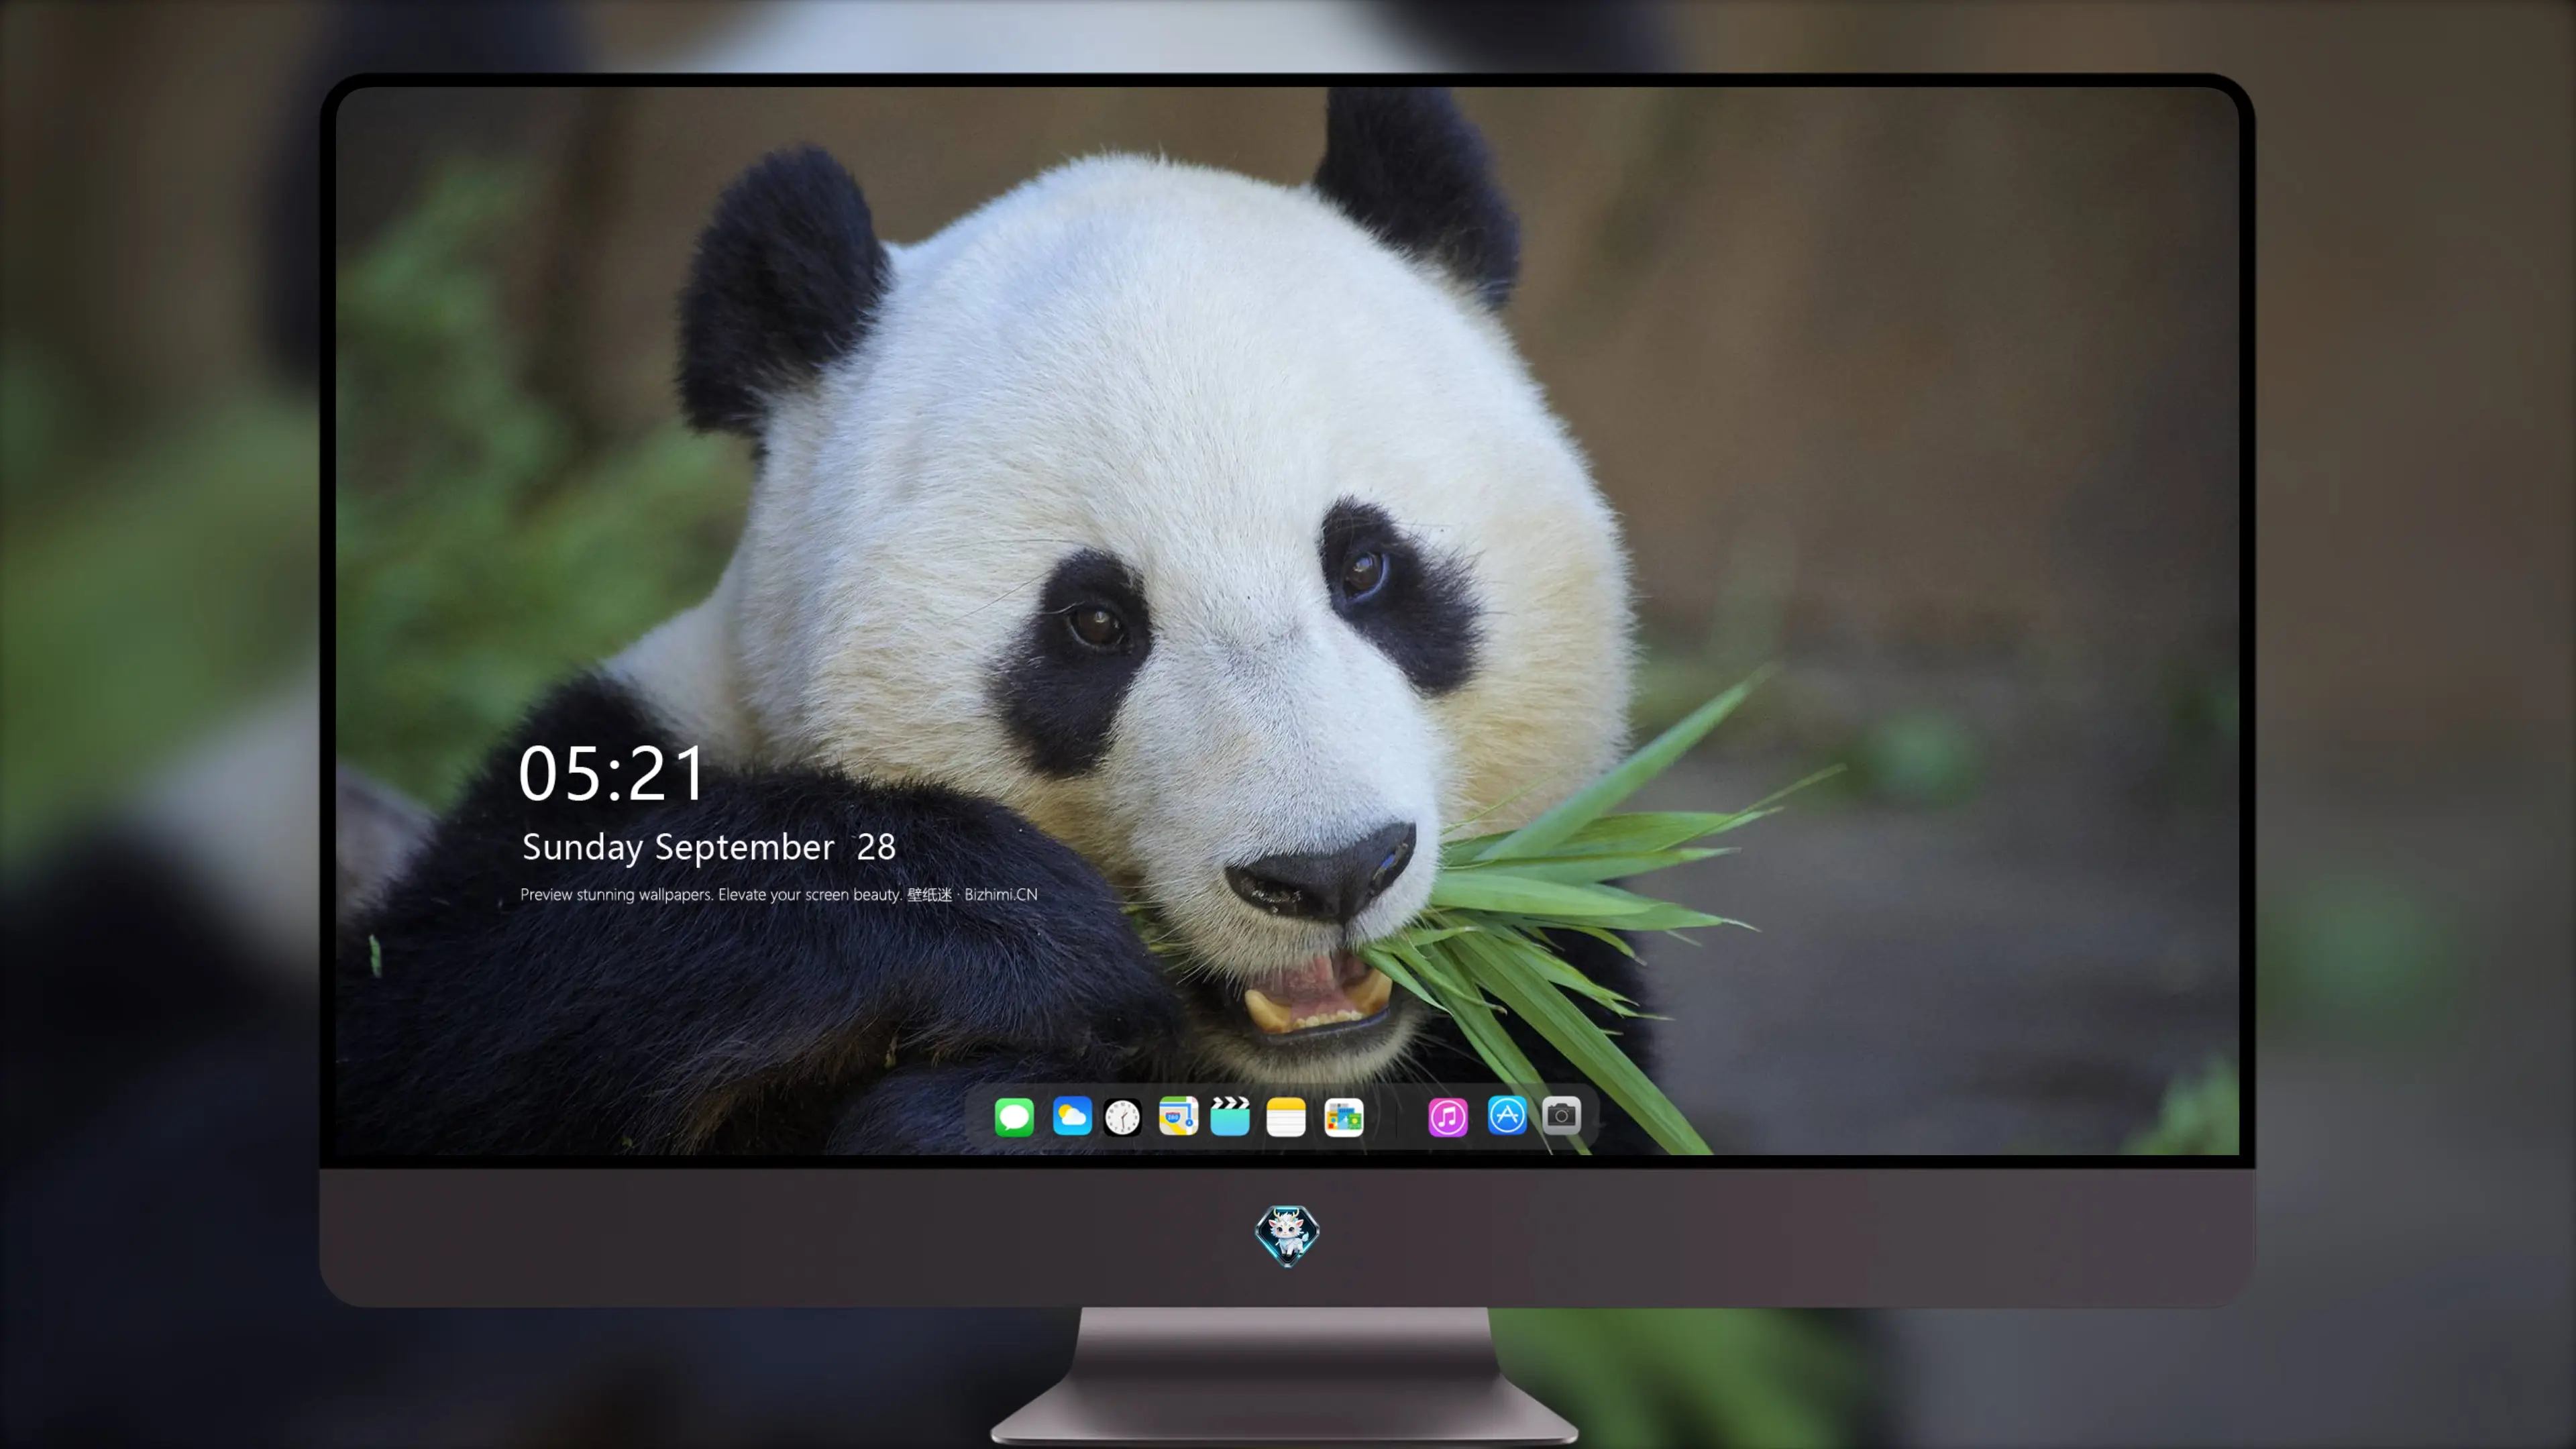This screenshot has height=1449, width=2576.
Task: Click the 05:21 clock display
Action: [611, 773]
